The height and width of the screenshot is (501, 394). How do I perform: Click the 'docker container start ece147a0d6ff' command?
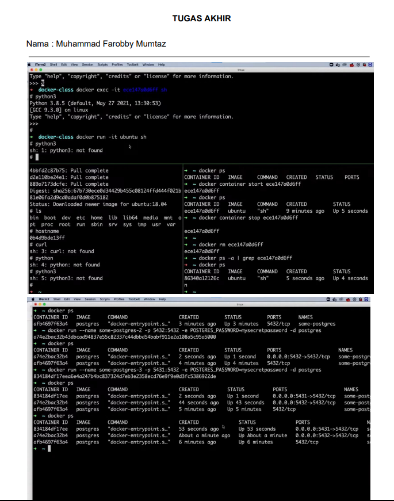click(250, 184)
